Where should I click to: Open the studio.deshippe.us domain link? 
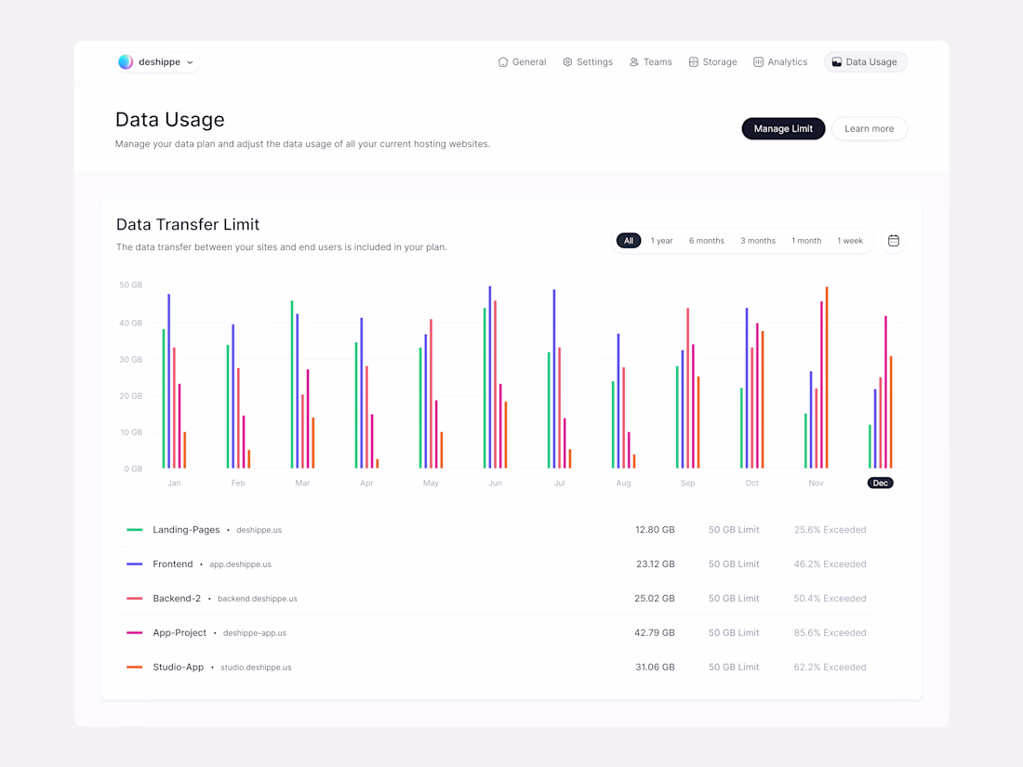[x=256, y=668]
